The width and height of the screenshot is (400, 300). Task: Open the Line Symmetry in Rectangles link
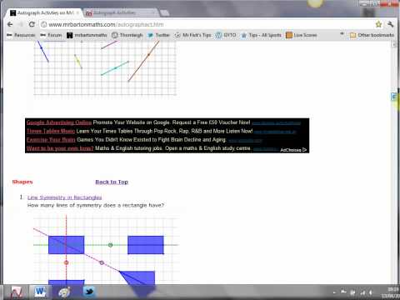coord(64,197)
